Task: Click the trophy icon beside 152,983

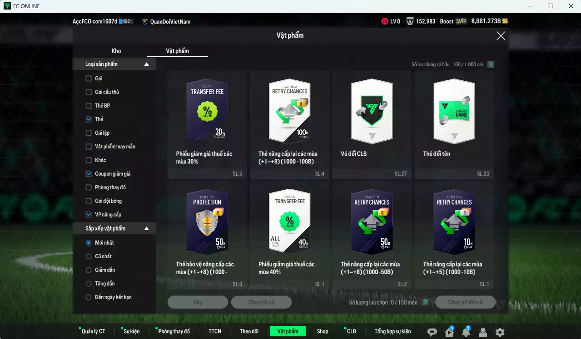Action: 410,21
